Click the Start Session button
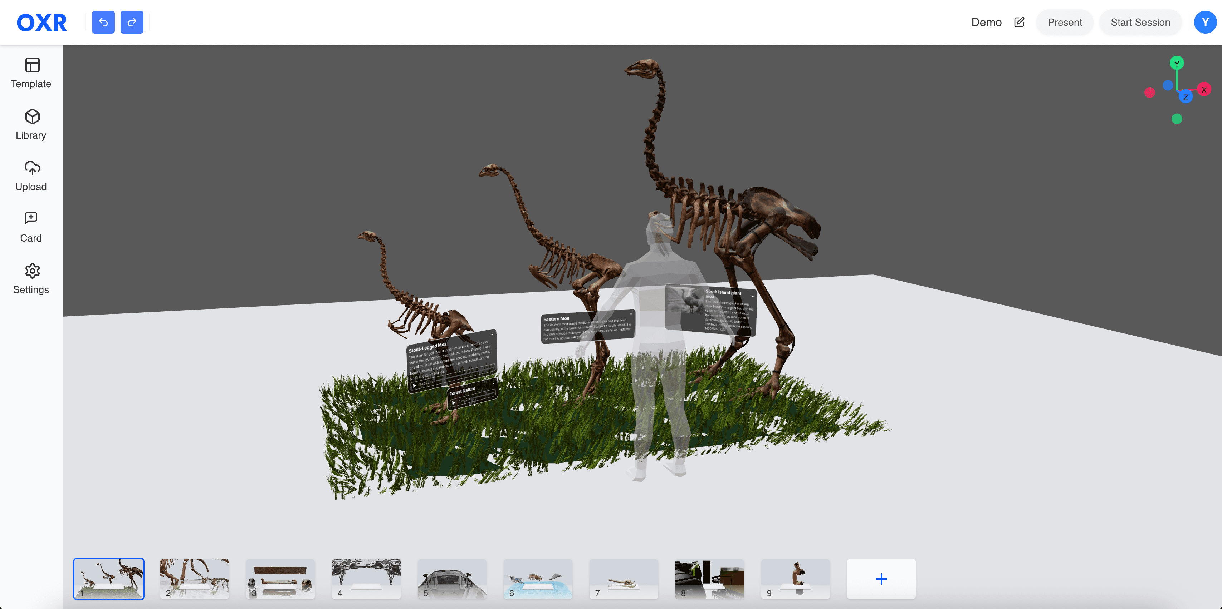 coord(1140,22)
